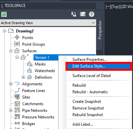Screen dimensions: 133x129
Task: Click the Points crosshair icon
Action: [17, 37]
